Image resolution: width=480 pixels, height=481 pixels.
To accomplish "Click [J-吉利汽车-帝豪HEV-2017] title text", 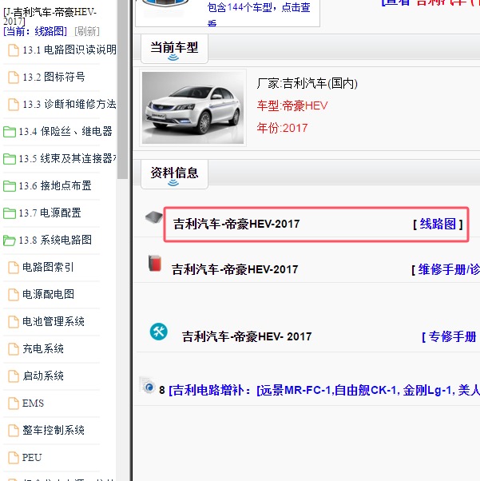I will point(50,17).
